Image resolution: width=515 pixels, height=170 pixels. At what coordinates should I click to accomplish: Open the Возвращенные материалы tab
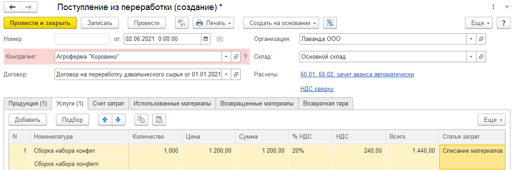tap(257, 103)
